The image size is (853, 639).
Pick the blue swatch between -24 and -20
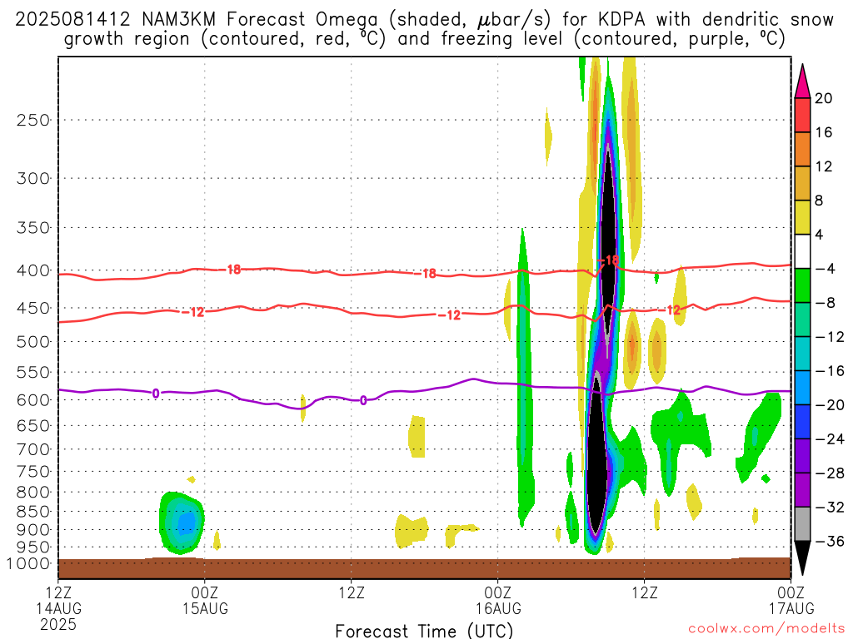(802, 422)
